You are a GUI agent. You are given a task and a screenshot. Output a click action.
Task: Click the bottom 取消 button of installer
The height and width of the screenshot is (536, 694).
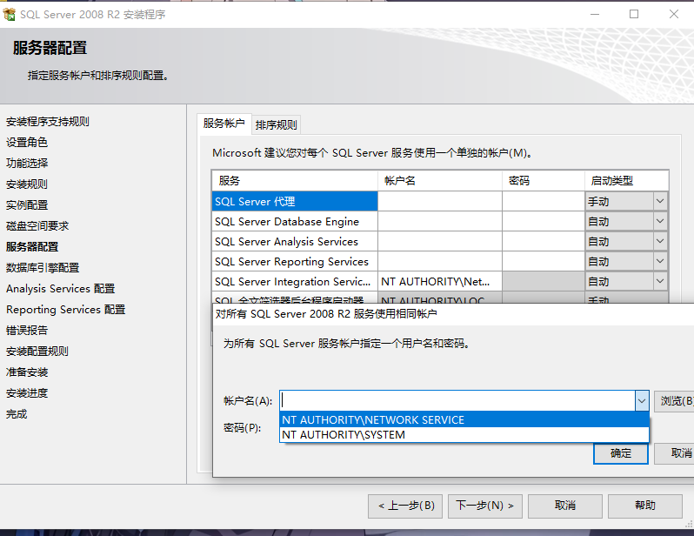pos(565,506)
